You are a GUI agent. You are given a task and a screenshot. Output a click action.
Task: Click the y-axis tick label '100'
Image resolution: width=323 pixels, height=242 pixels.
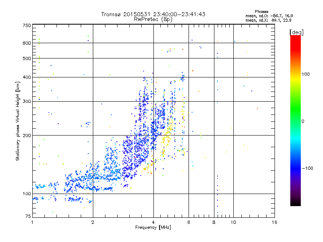click(27, 194)
